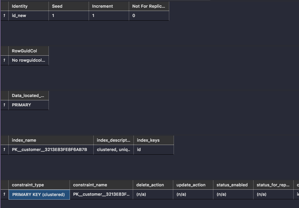The height and width of the screenshot is (208, 299).
Task: Click the PRIMARY filegroup cell
Action: pyautogui.click(x=21, y=105)
